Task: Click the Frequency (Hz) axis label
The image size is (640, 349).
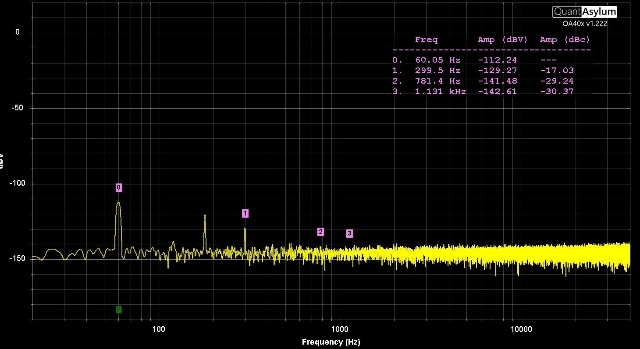Action: (x=331, y=342)
